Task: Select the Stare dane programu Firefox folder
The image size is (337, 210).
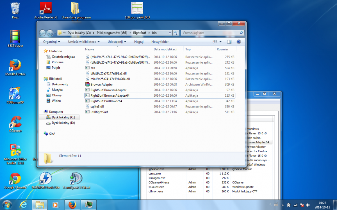Action: point(76,11)
